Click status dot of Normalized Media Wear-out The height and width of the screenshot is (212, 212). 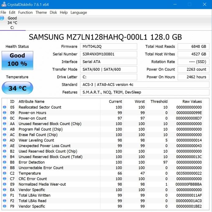(x=5, y=184)
